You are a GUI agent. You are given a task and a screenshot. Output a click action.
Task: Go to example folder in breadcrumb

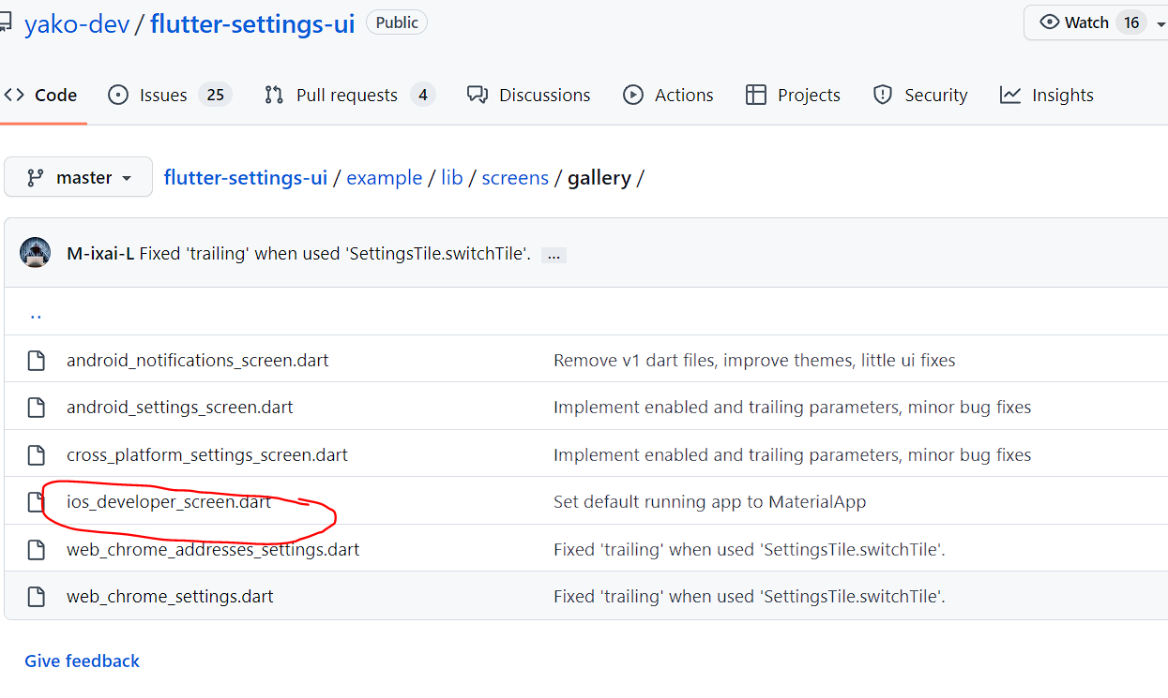(385, 177)
